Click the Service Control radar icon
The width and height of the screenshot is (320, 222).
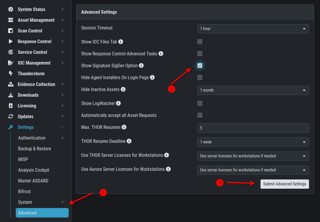click(11, 52)
